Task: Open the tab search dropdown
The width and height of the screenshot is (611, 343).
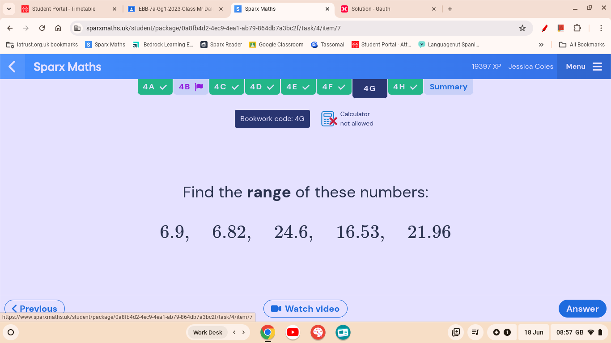Action: (8, 8)
